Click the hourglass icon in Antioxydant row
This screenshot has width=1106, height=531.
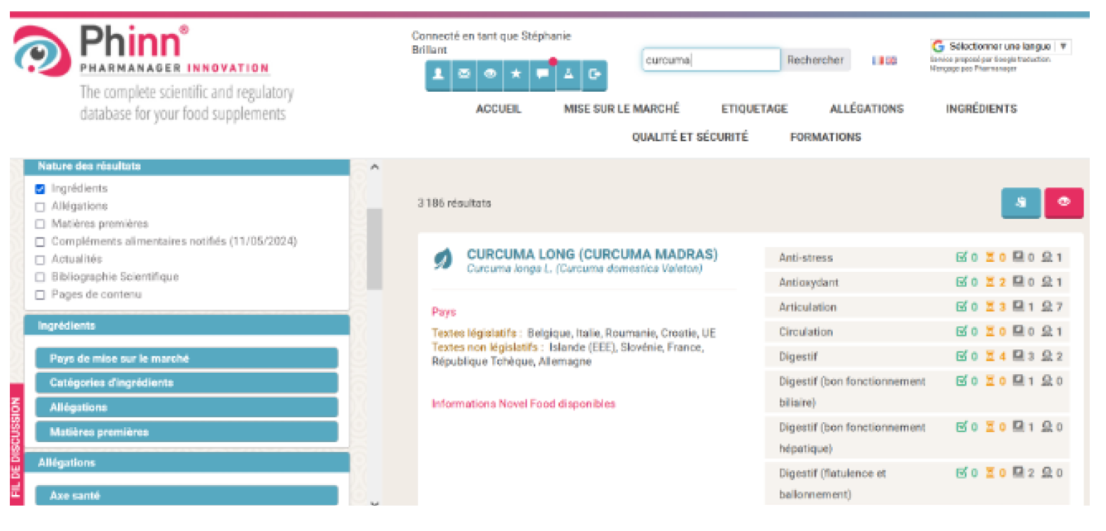990,282
